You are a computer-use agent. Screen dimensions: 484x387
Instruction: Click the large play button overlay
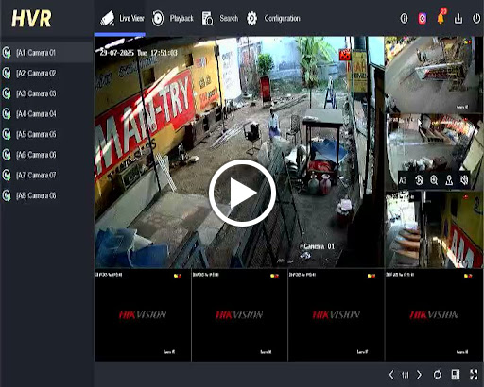tap(242, 193)
